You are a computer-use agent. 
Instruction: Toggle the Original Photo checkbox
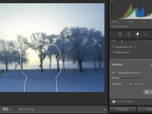pos(112,26)
